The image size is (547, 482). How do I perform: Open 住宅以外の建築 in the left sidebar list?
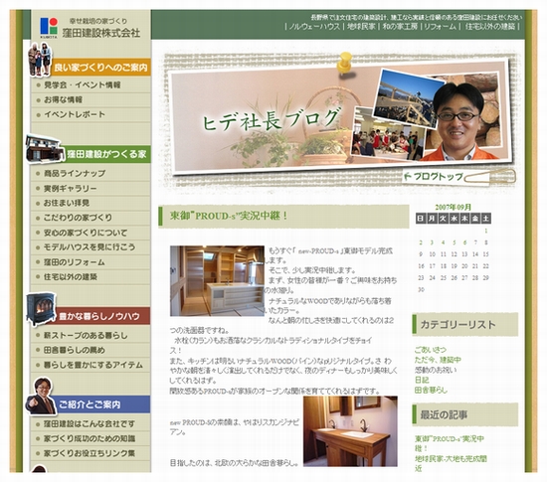click(x=71, y=277)
